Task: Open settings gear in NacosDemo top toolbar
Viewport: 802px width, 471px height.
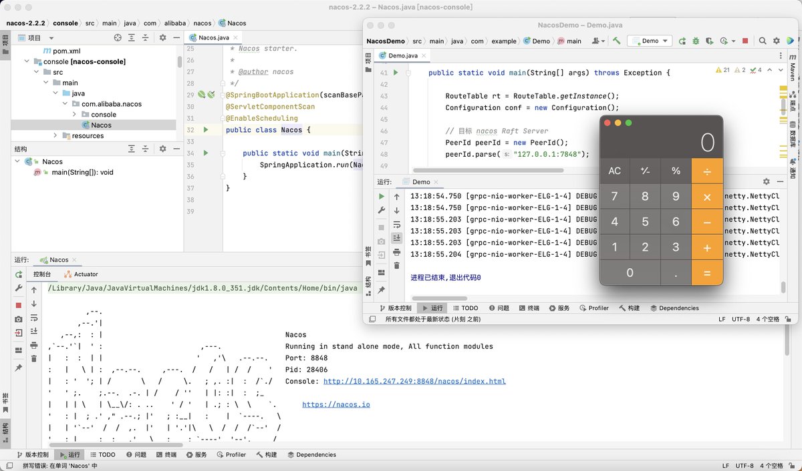Action: coord(777,41)
